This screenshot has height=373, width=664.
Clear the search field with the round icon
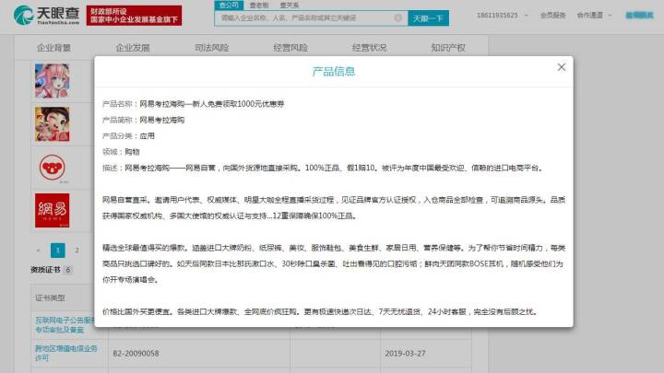click(x=398, y=17)
